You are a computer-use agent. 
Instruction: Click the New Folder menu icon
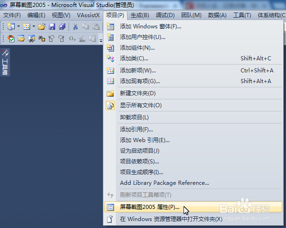(x=110, y=93)
